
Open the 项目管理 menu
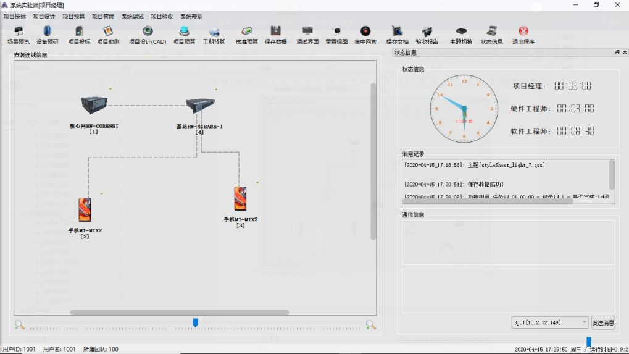(103, 17)
